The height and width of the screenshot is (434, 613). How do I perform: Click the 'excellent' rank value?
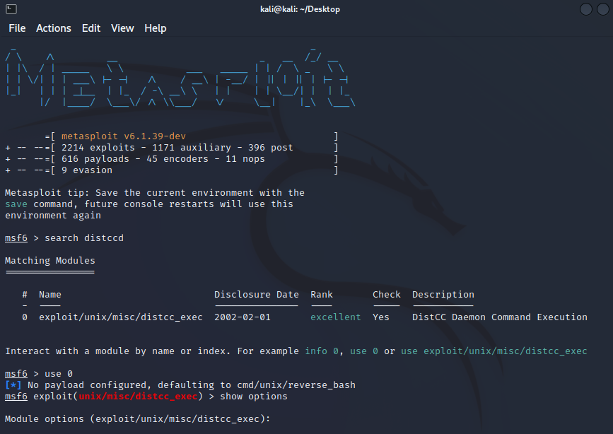click(336, 317)
